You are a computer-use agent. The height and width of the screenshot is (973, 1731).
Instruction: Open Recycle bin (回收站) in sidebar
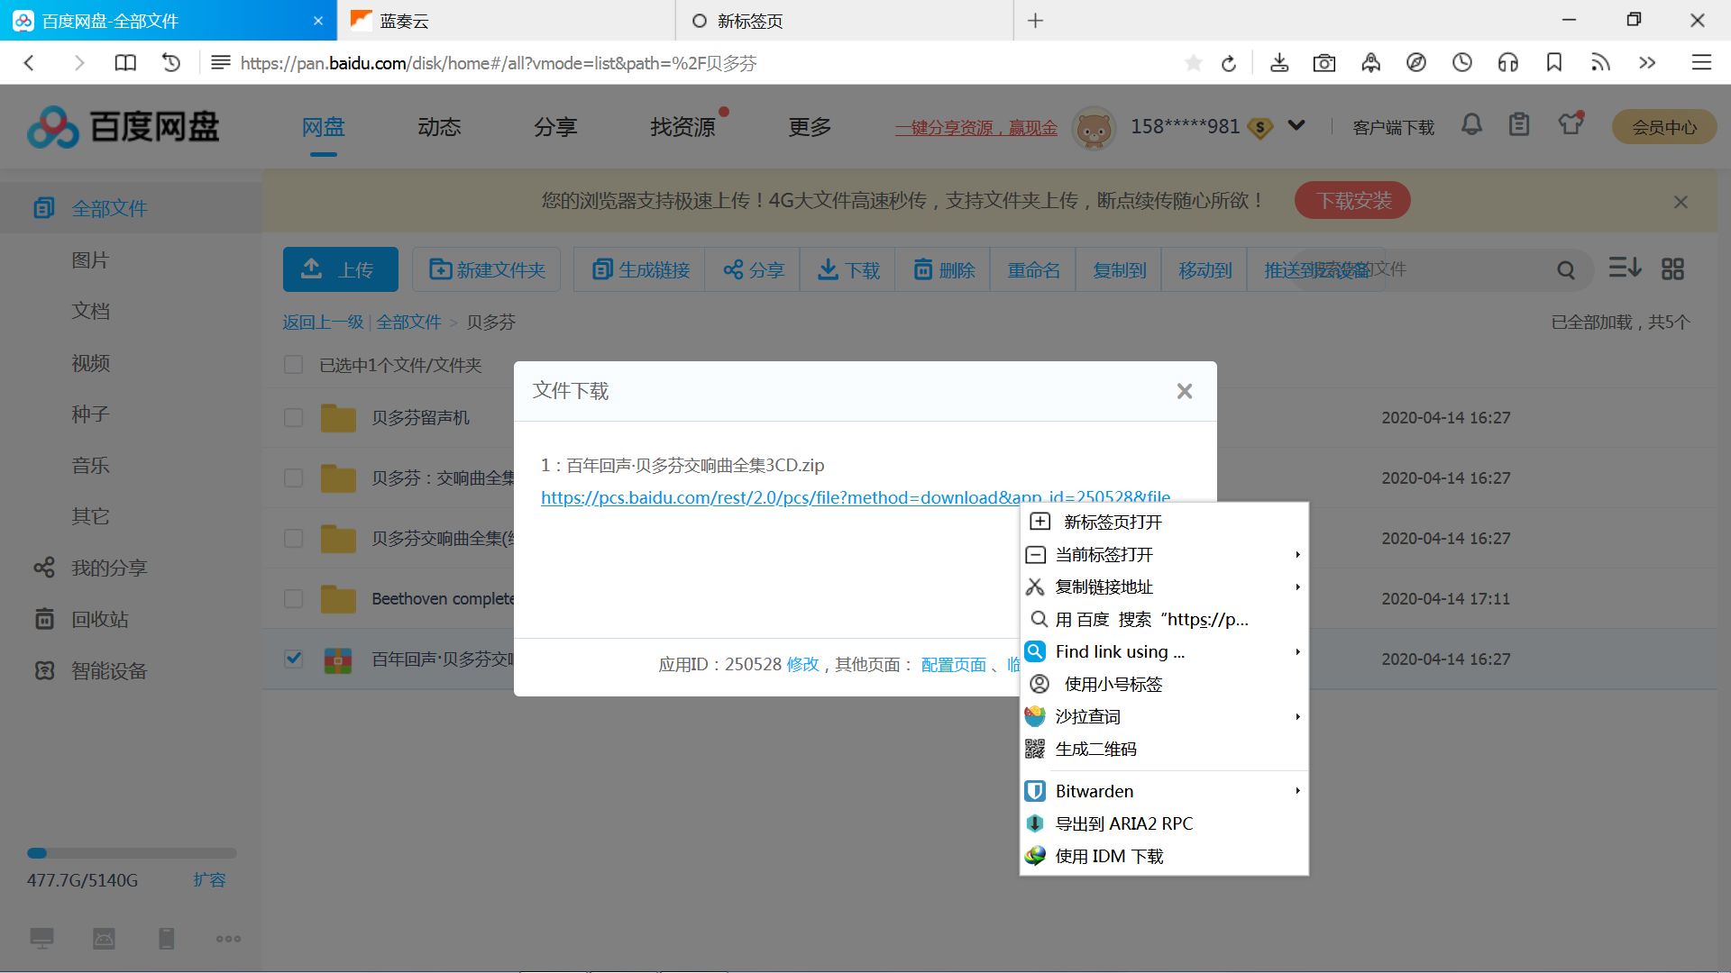[x=99, y=620]
